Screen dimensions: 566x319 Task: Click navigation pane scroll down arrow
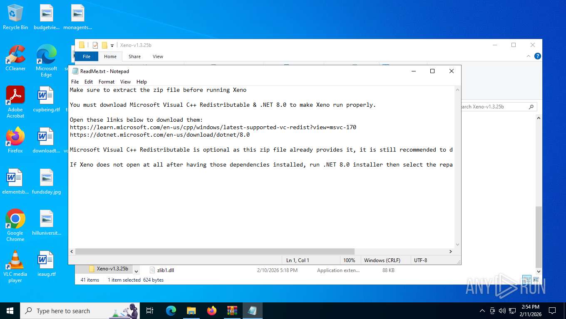[136, 271]
